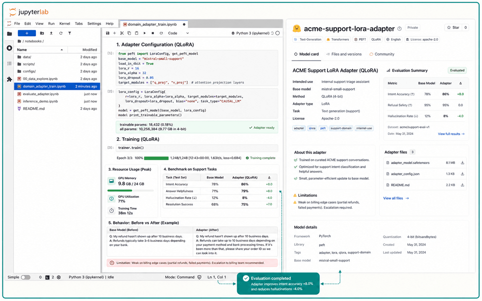Download README.md from Adapter files
This screenshot has height=301, width=482.
pyautogui.click(x=462, y=185)
